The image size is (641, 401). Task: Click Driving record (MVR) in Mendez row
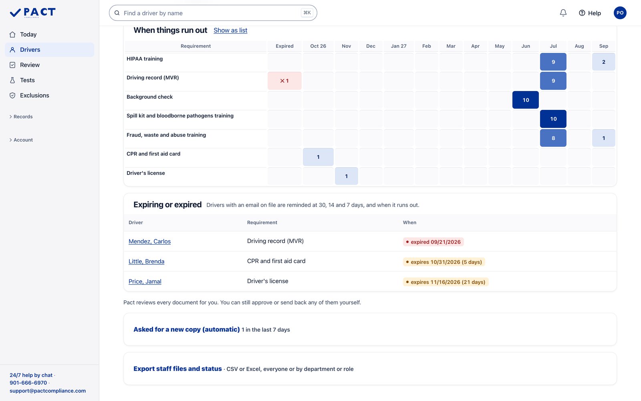click(275, 241)
